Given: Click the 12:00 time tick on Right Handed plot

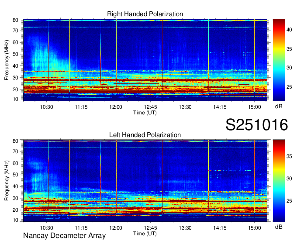Looking at the screenshot, I should 116,107.
